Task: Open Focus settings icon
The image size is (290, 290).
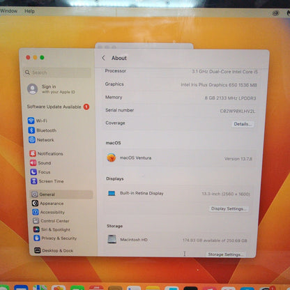Action: click(x=33, y=172)
